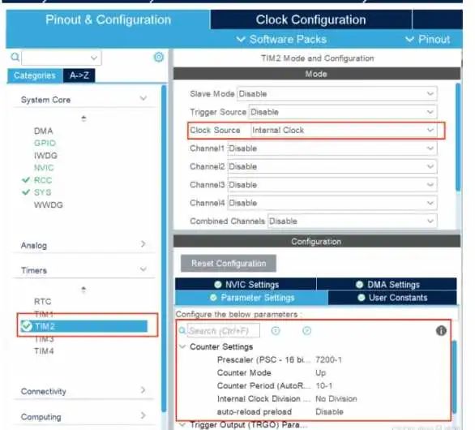Click the green checkmark beside RCC
Image resolution: width=475 pixels, height=430 pixels.
click(26, 180)
